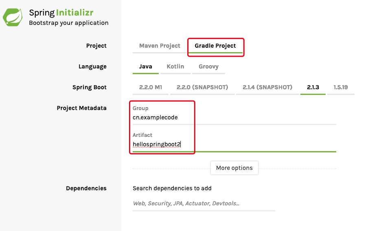Click the Project Metadata label
Viewport: 383px width, 231px height.
pos(81,108)
